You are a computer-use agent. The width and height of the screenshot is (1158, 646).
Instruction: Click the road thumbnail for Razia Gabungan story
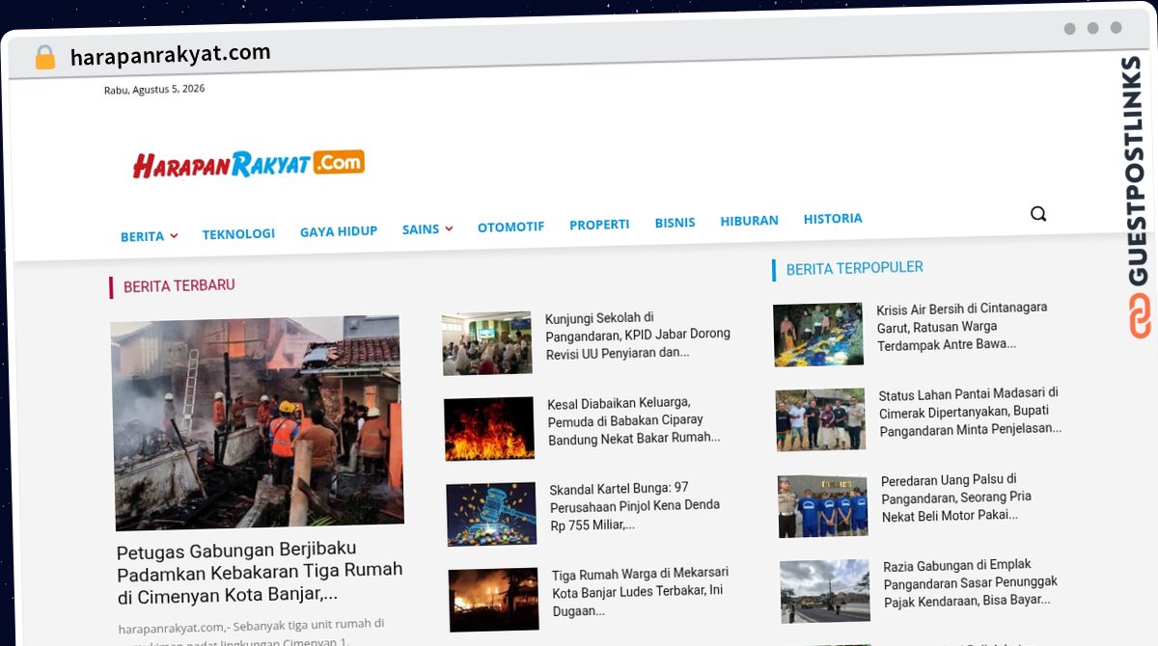pyautogui.click(x=825, y=591)
